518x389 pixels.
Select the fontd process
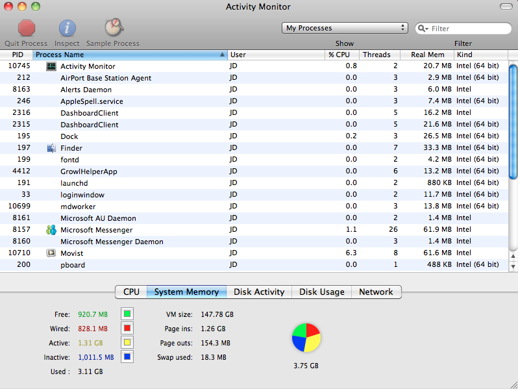[x=254, y=160]
